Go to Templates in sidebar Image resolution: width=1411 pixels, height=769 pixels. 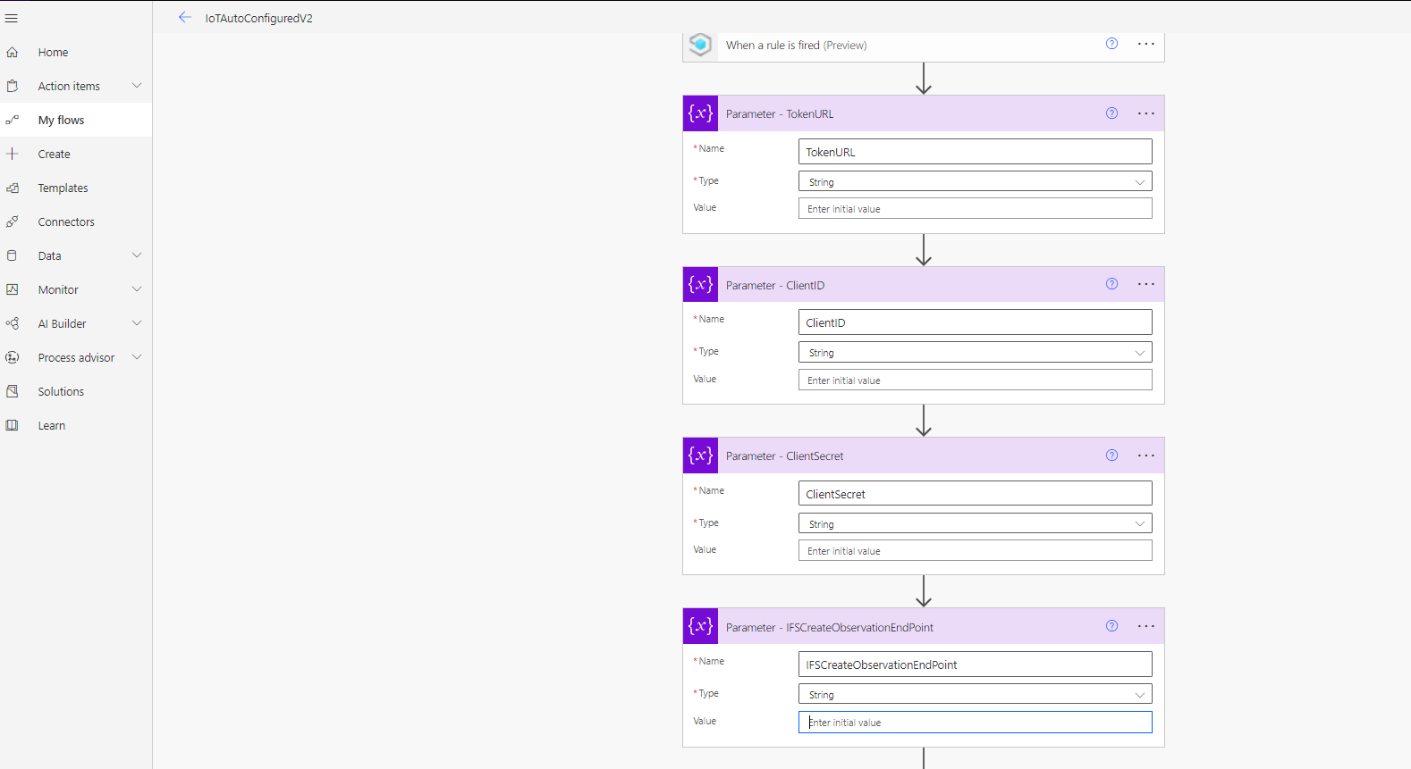point(63,188)
